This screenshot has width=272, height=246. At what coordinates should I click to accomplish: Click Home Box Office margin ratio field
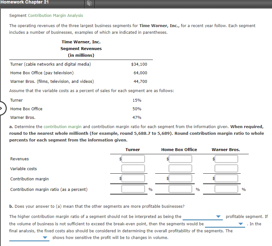tap(180, 189)
